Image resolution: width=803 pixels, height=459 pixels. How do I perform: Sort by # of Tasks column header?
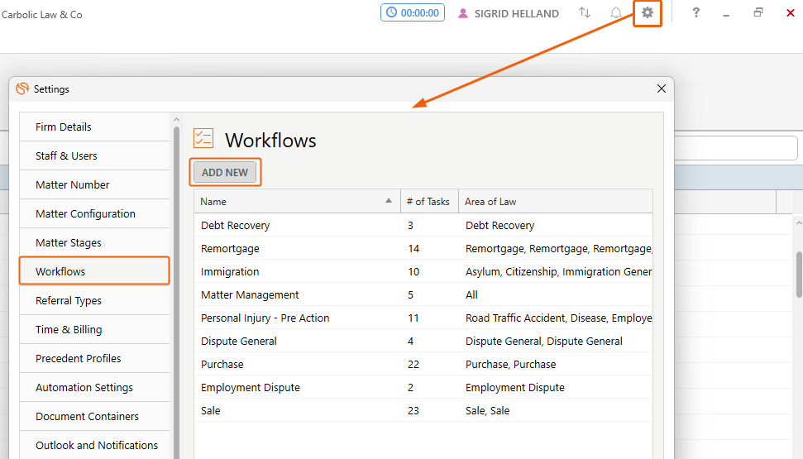point(428,202)
